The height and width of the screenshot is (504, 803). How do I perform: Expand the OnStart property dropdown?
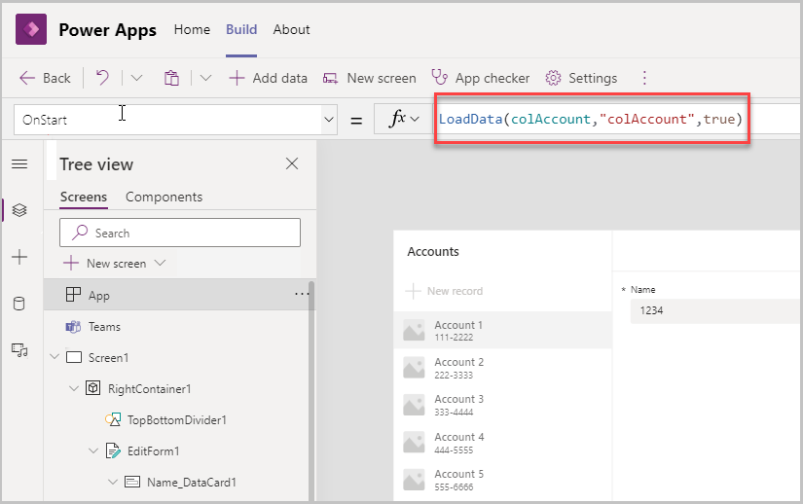(x=329, y=120)
